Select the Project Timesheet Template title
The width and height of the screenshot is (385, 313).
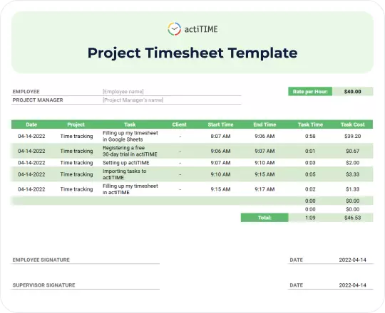[192, 53]
